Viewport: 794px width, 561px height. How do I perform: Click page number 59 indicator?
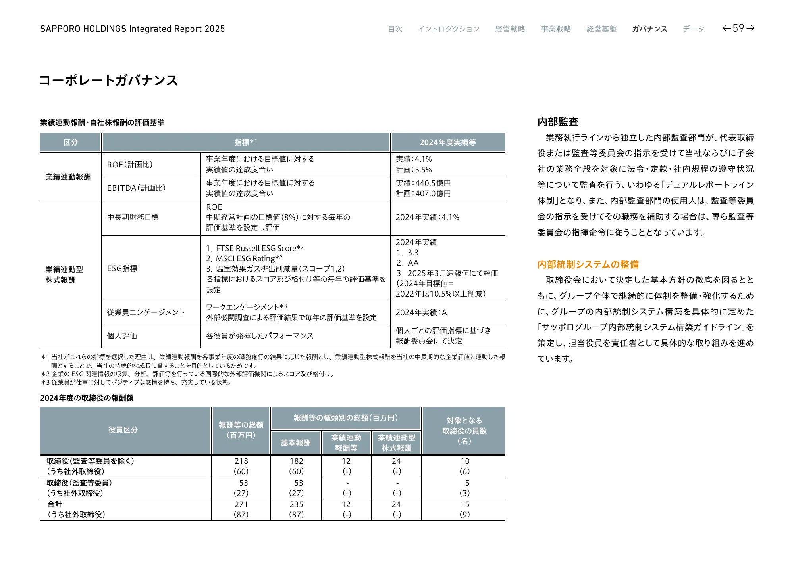click(738, 28)
